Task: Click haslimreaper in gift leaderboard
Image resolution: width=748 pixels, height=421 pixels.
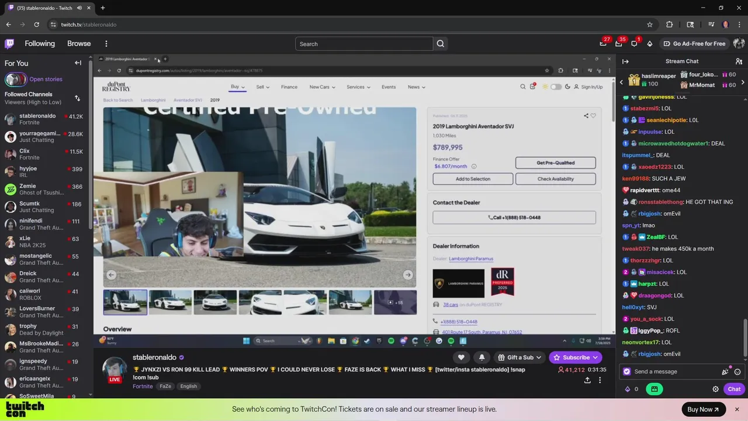Action: coord(659,76)
